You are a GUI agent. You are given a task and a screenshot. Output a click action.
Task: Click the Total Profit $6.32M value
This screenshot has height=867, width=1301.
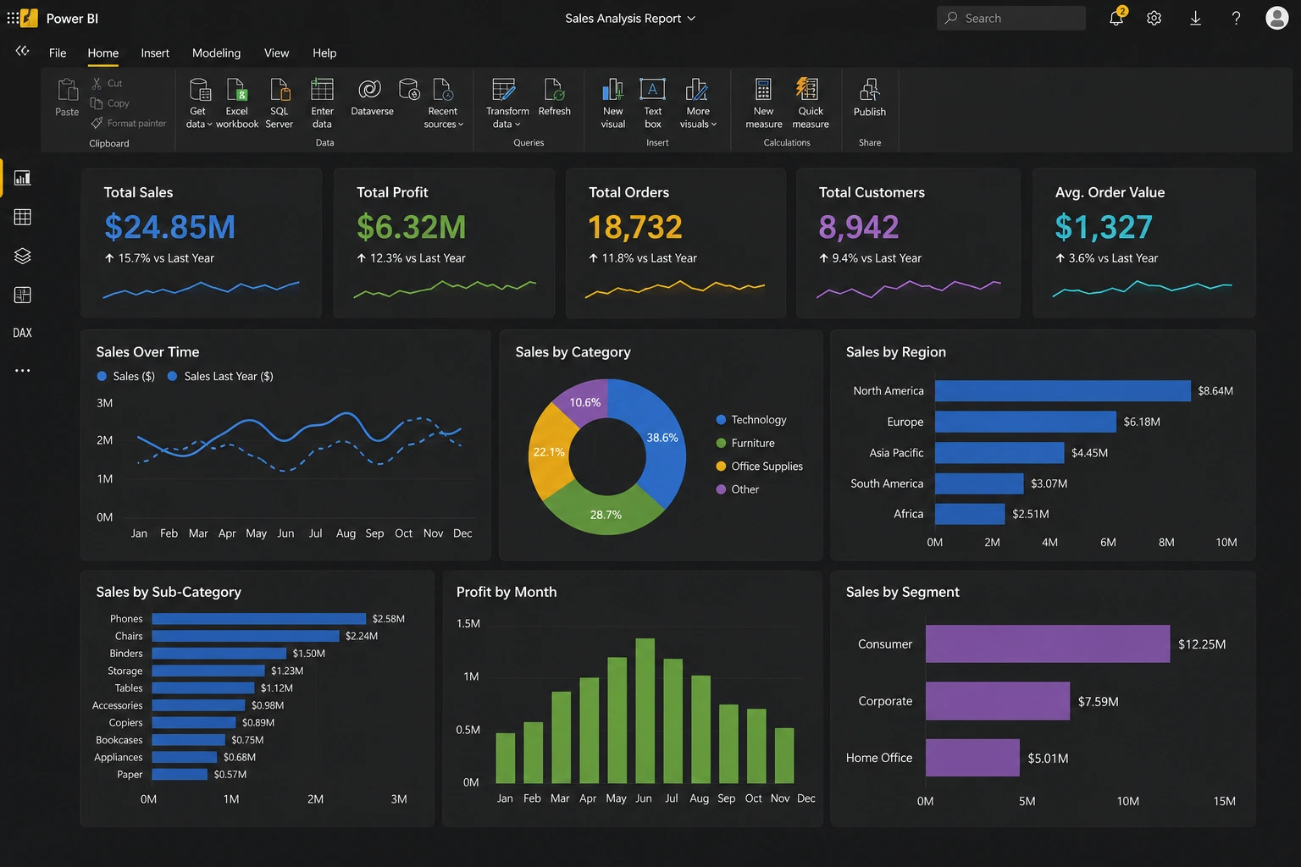pos(411,227)
